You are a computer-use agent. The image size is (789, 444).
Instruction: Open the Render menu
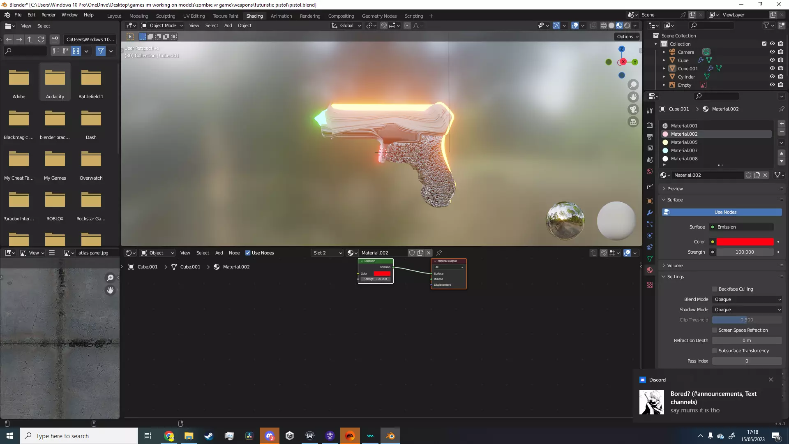(48, 15)
